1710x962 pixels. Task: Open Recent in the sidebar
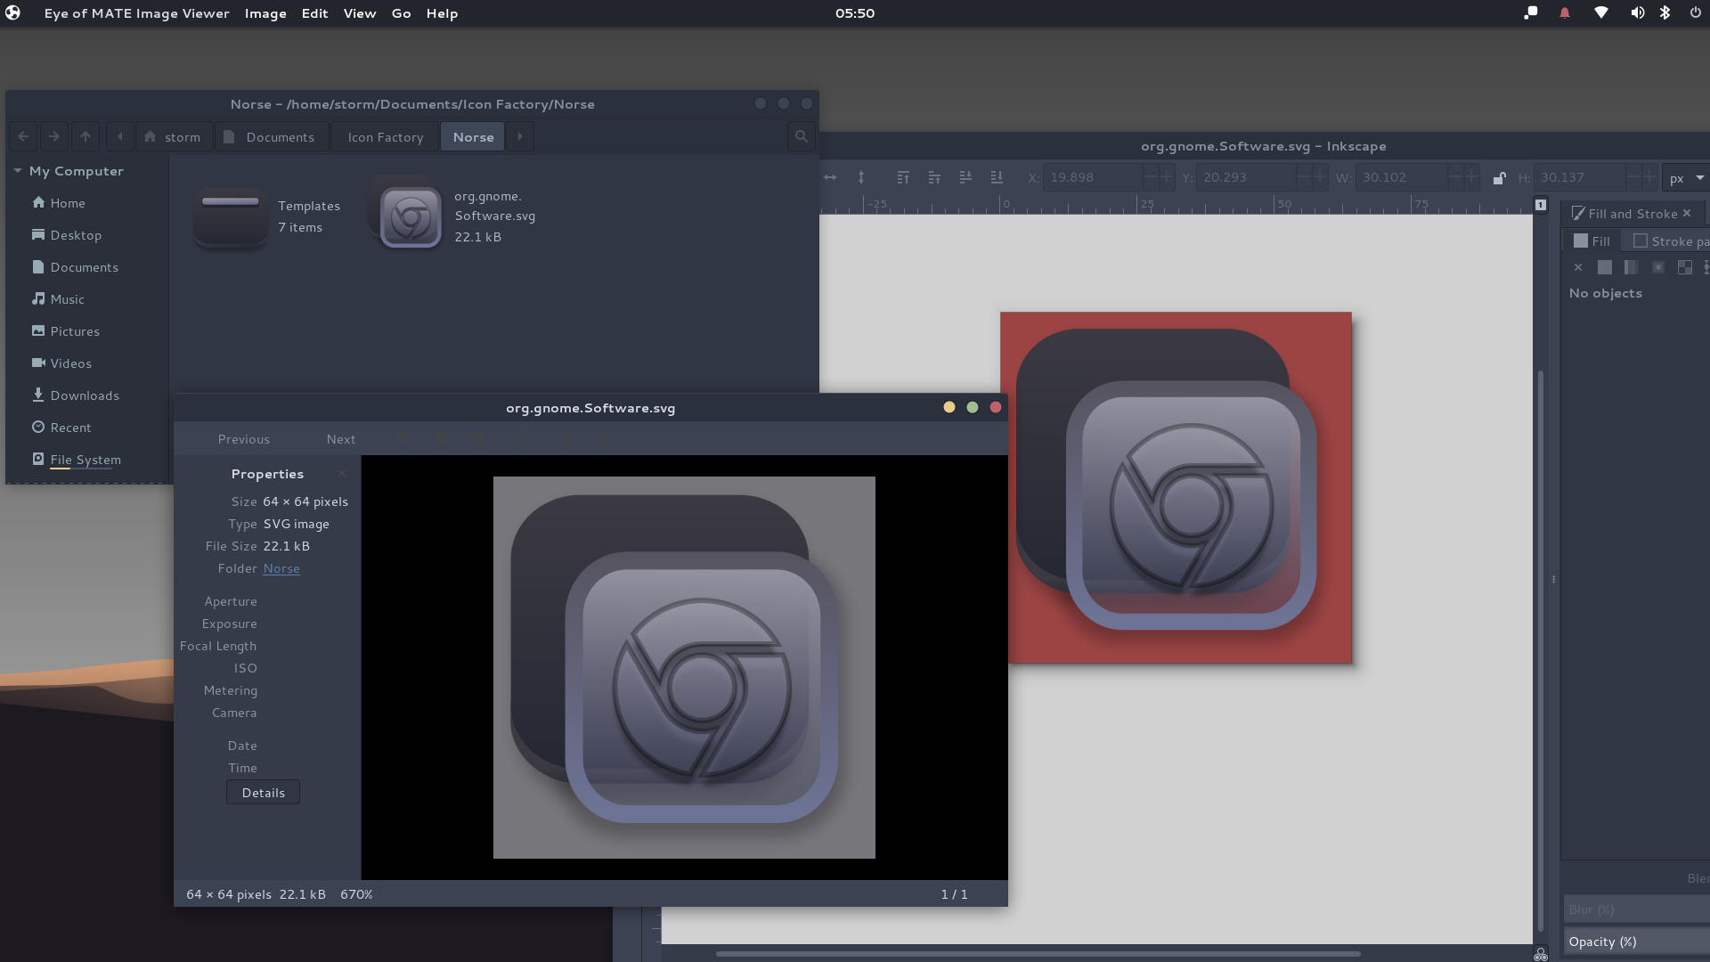(x=61, y=428)
